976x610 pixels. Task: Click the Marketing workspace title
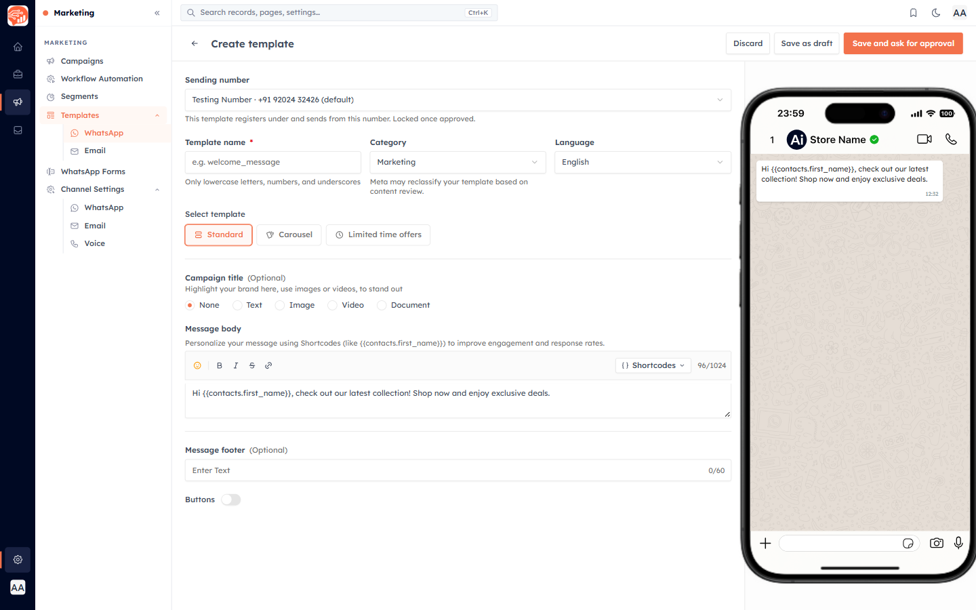pos(74,13)
